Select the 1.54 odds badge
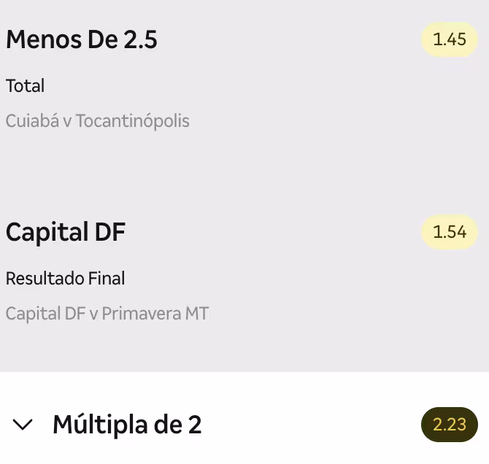Viewport: 489px width, 464px height. tap(450, 232)
